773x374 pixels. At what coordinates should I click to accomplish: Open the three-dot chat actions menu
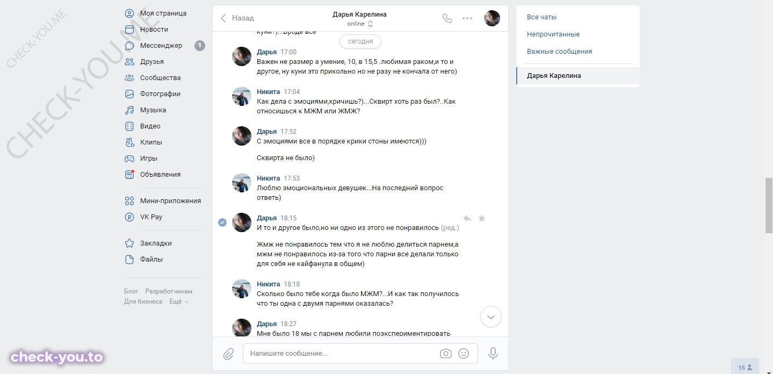click(467, 18)
